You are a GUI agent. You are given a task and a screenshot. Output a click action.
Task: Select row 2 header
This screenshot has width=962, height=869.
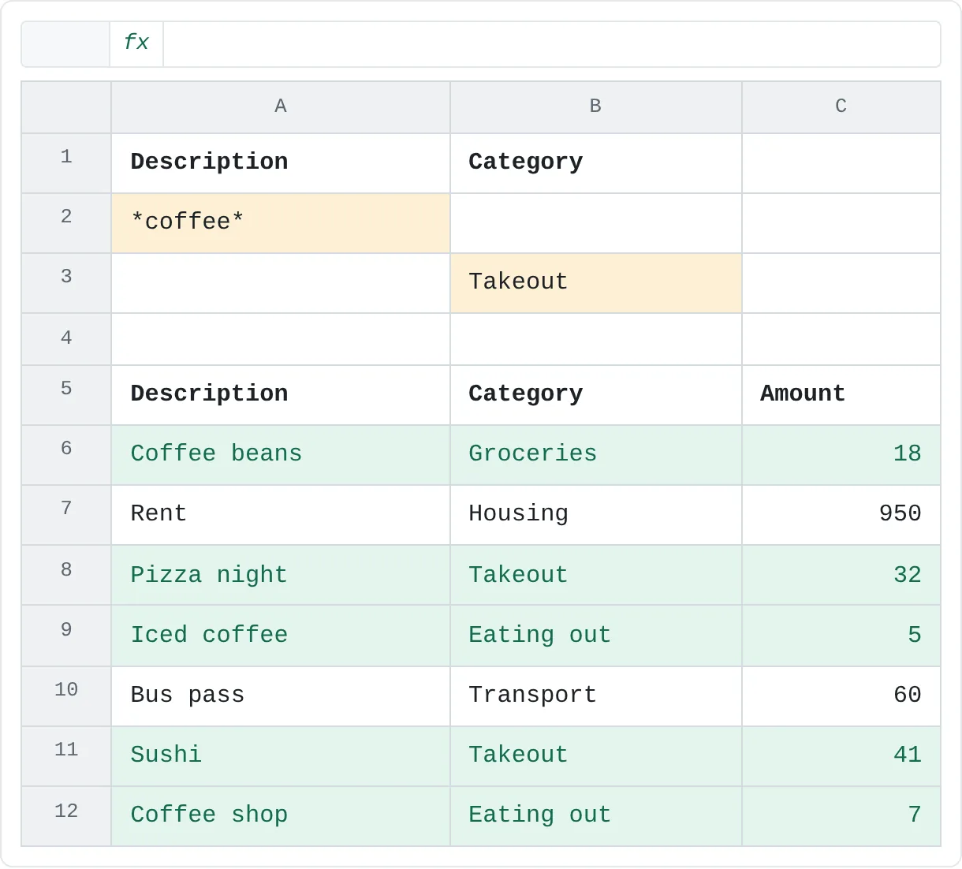66,223
